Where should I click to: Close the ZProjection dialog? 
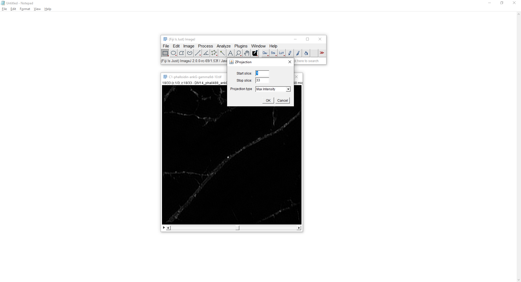pos(290,62)
